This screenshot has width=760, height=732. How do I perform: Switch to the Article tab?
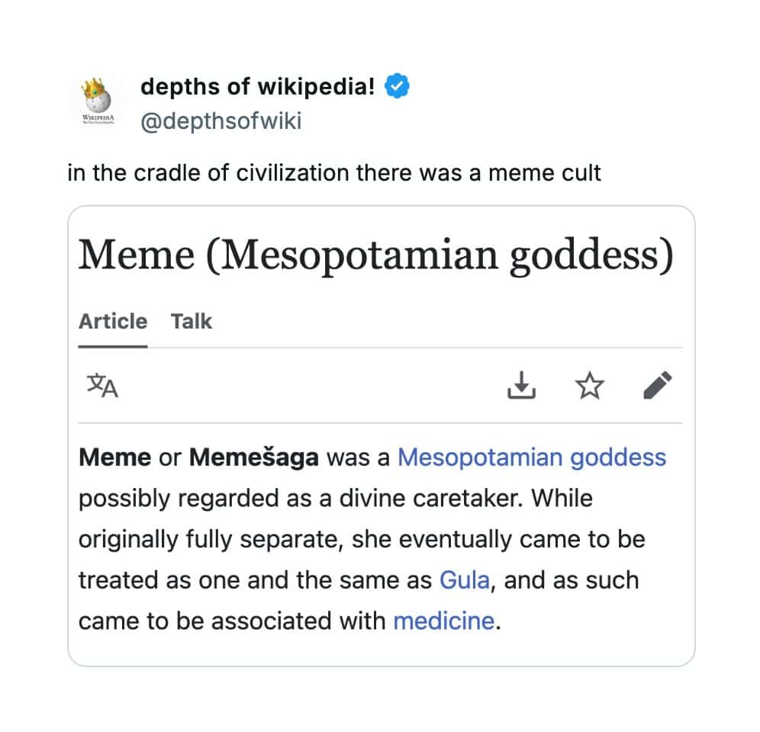(x=113, y=322)
